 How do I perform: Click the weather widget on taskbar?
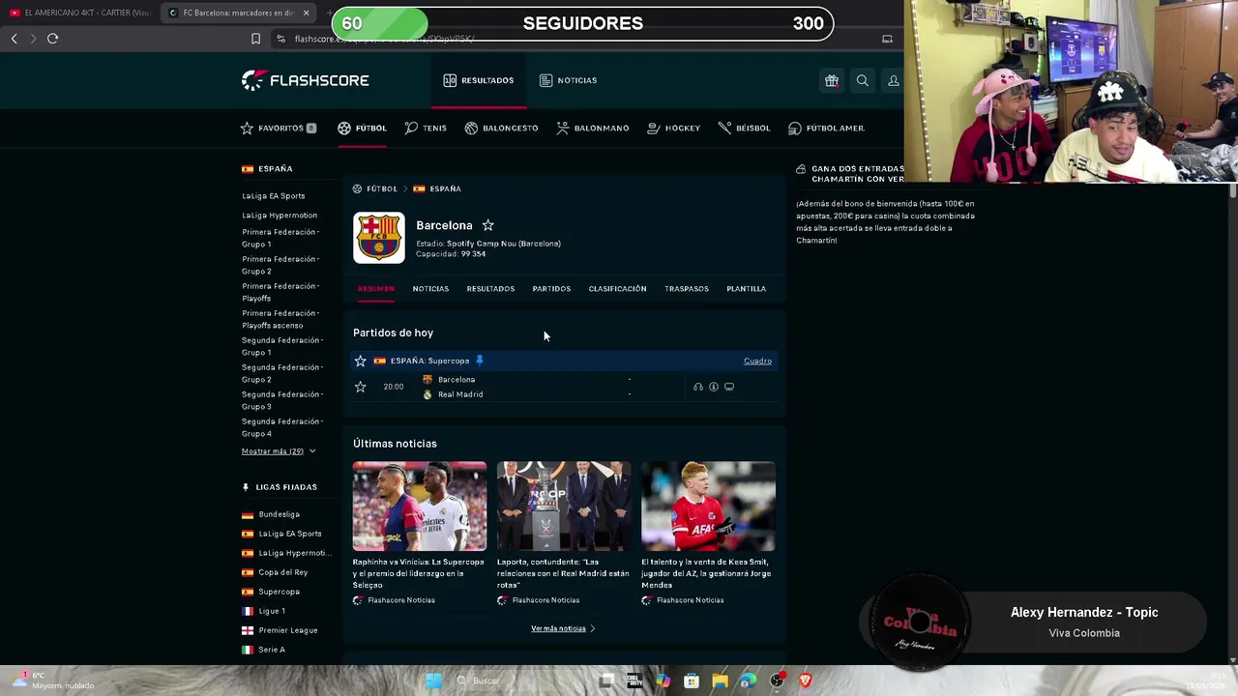(53, 681)
